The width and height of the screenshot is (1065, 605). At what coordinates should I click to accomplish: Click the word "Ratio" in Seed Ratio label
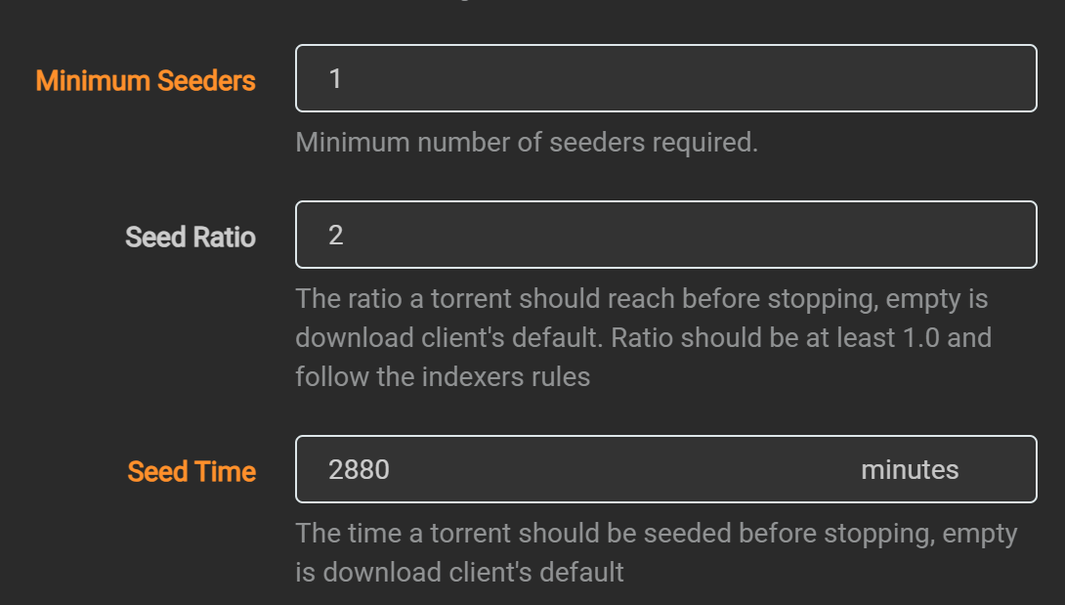click(x=225, y=237)
